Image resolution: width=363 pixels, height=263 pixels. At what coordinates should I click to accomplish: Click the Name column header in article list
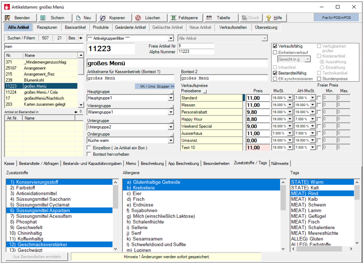point(50,55)
